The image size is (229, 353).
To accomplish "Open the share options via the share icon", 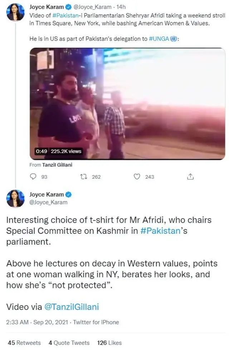I will [191, 176].
